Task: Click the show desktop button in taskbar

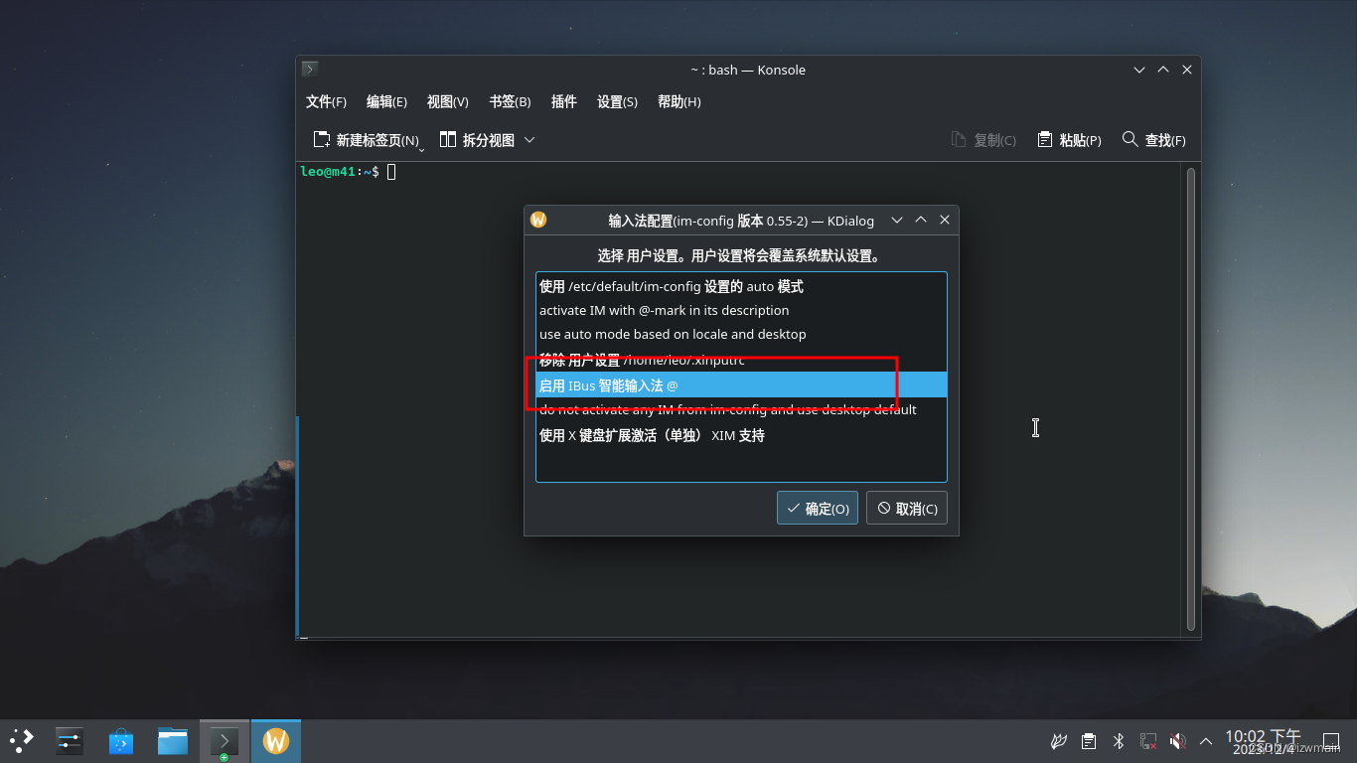Action: (x=1331, y=741)
